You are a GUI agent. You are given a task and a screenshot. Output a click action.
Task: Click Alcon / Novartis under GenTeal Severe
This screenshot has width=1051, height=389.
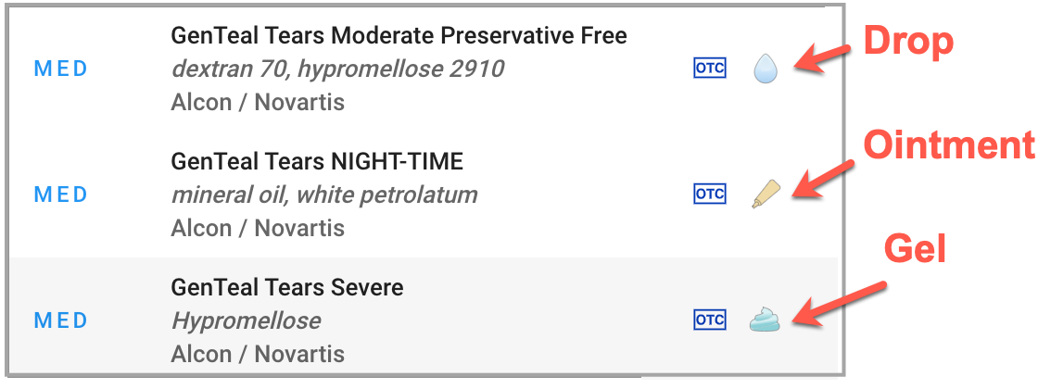[x=258, y=354]
